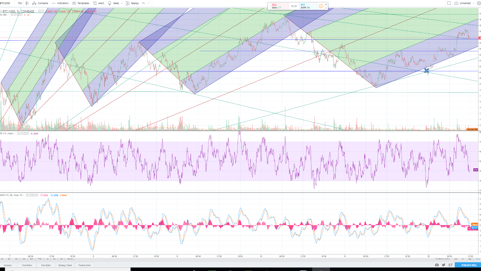Open the Text Notes tab

27,265
